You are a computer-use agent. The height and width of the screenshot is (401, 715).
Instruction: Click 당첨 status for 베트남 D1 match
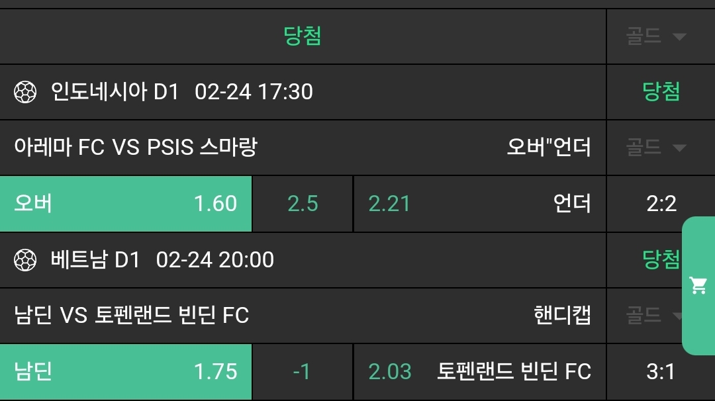click(x=661, y=259)
